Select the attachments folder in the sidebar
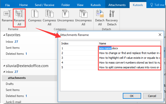Screen dimensions: 166x104 click(x=17, y=78)
